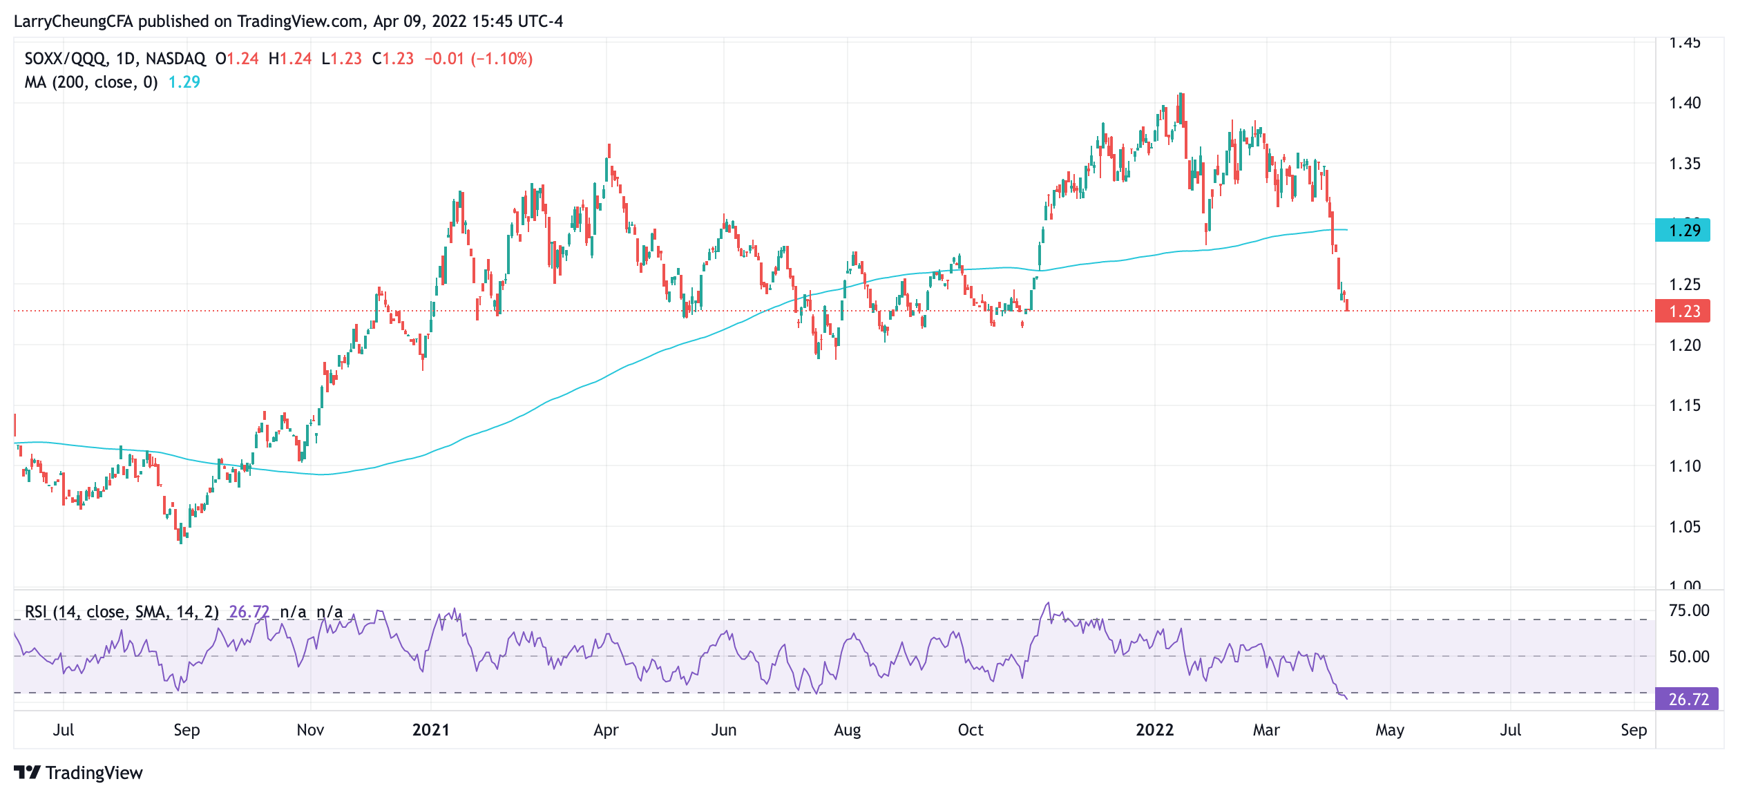Click the MA value 1.29 in legend
Screen dimensions: 1738x797
tap(184, 82)
